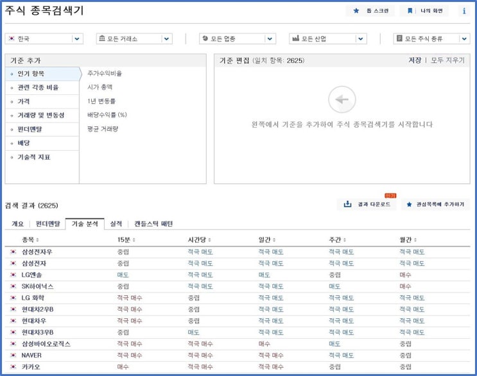Click the Korean flag beside 카카오

point(13,367)
